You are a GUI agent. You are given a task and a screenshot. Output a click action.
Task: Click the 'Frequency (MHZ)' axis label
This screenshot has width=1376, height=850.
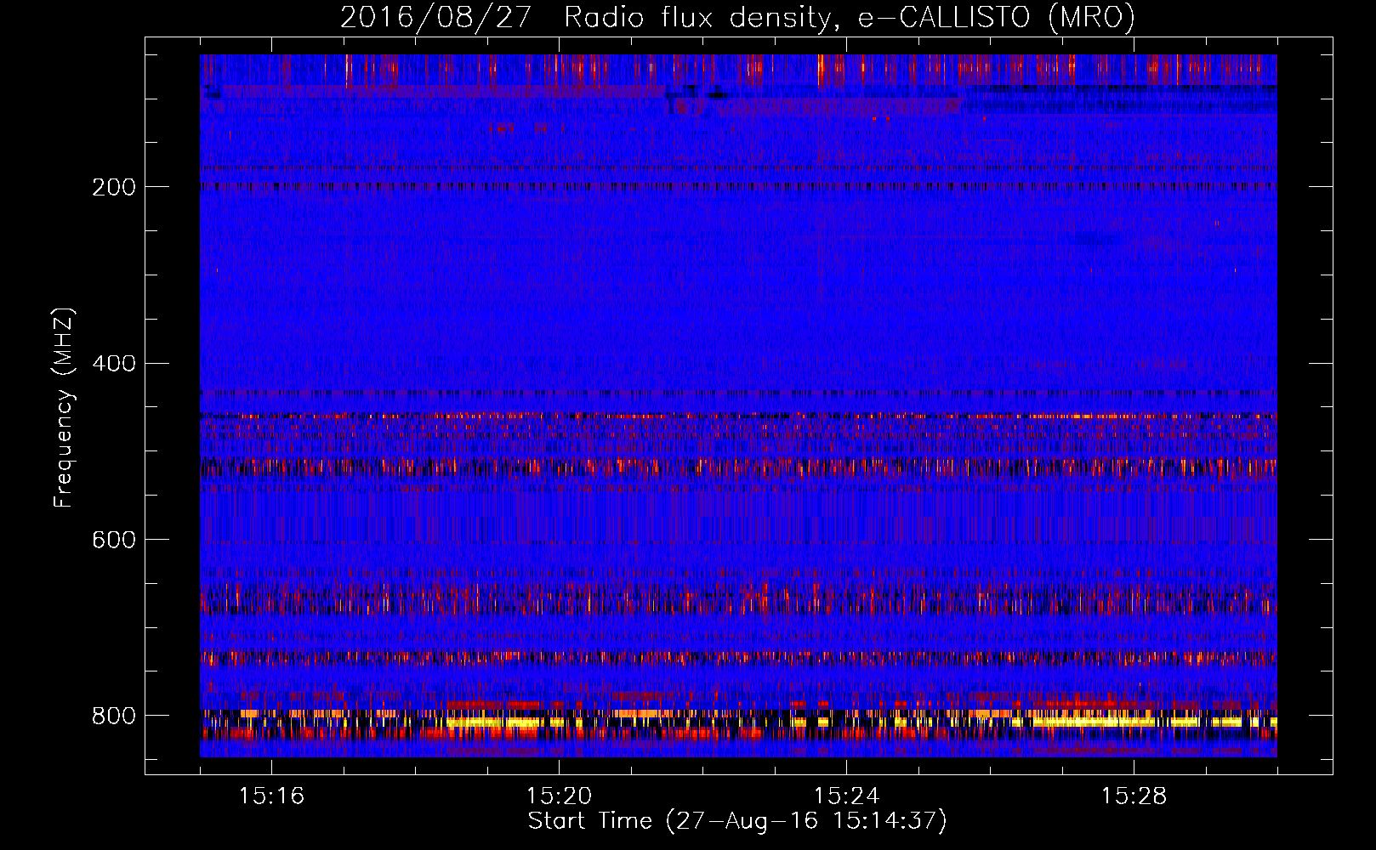click(x=64, y=407)
